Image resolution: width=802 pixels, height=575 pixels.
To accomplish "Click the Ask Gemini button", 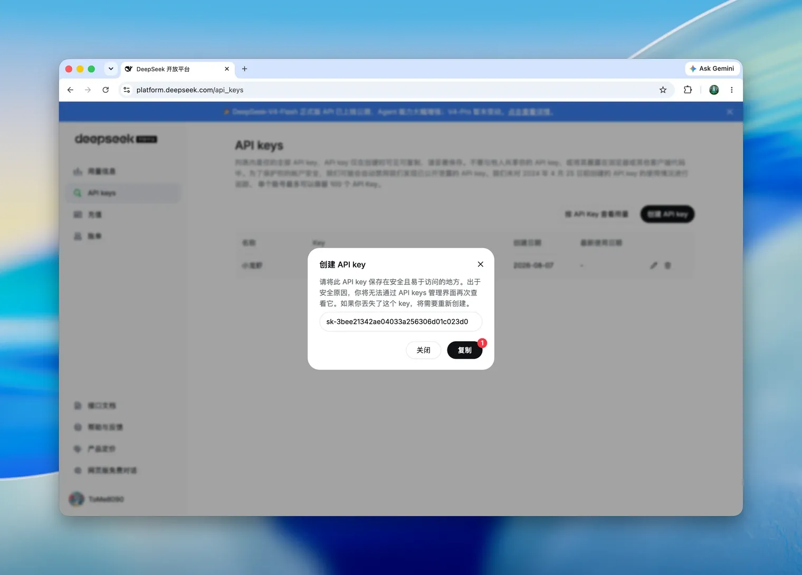I will [x=712, y=69].
